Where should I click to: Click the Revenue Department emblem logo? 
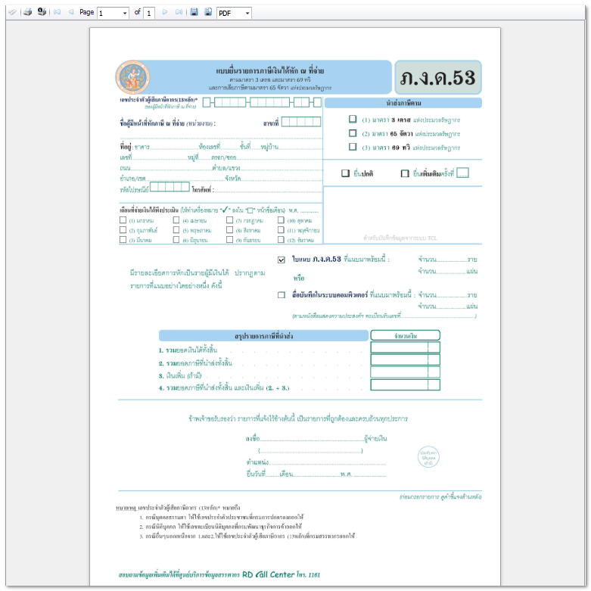click(133, 77)
